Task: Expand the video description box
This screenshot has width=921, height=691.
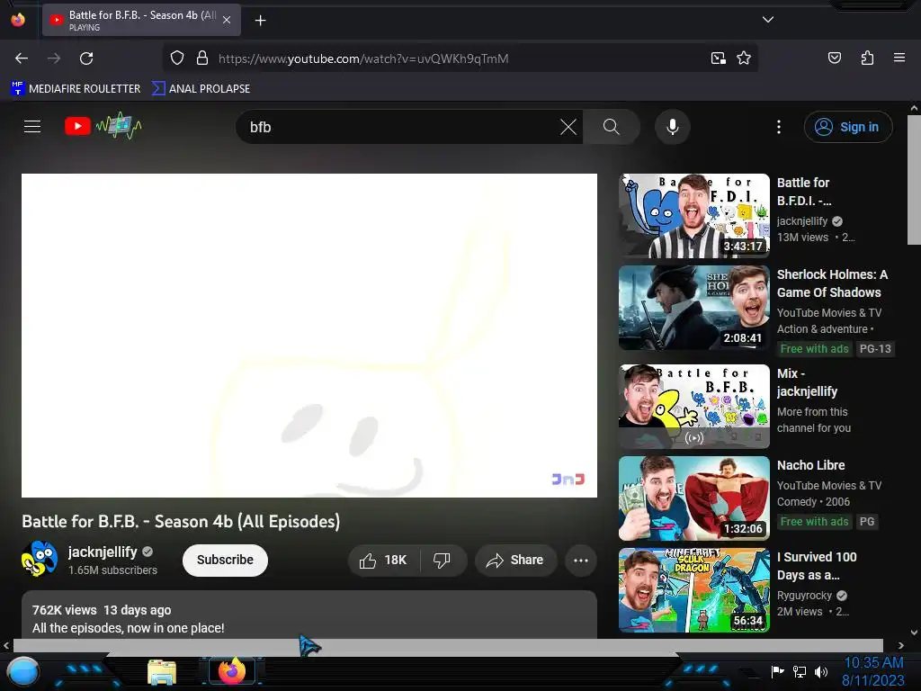Action: point(309,615)
